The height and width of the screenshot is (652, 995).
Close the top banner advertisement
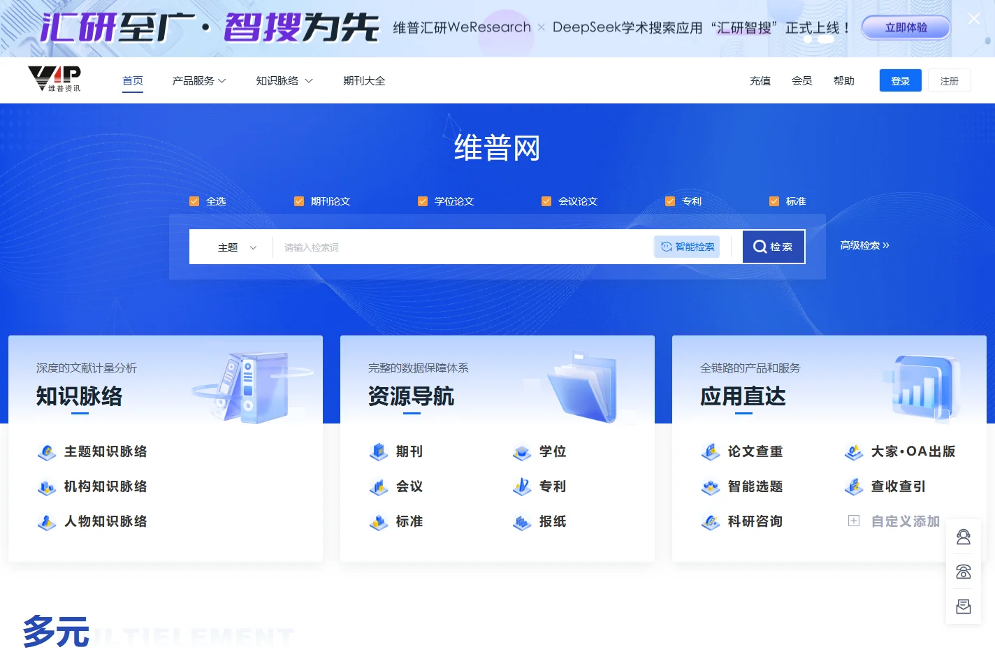pyautogui.click(x=974, y=18)
